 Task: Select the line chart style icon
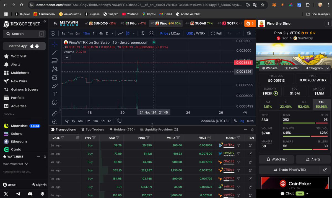pos(121,33)
